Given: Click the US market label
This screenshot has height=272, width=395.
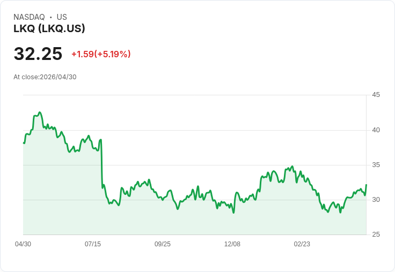Looking at the screenshot, I should [x=62, y=17].
